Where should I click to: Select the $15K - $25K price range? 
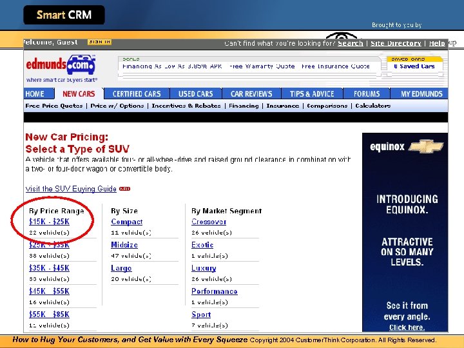[x=49, y=222]
